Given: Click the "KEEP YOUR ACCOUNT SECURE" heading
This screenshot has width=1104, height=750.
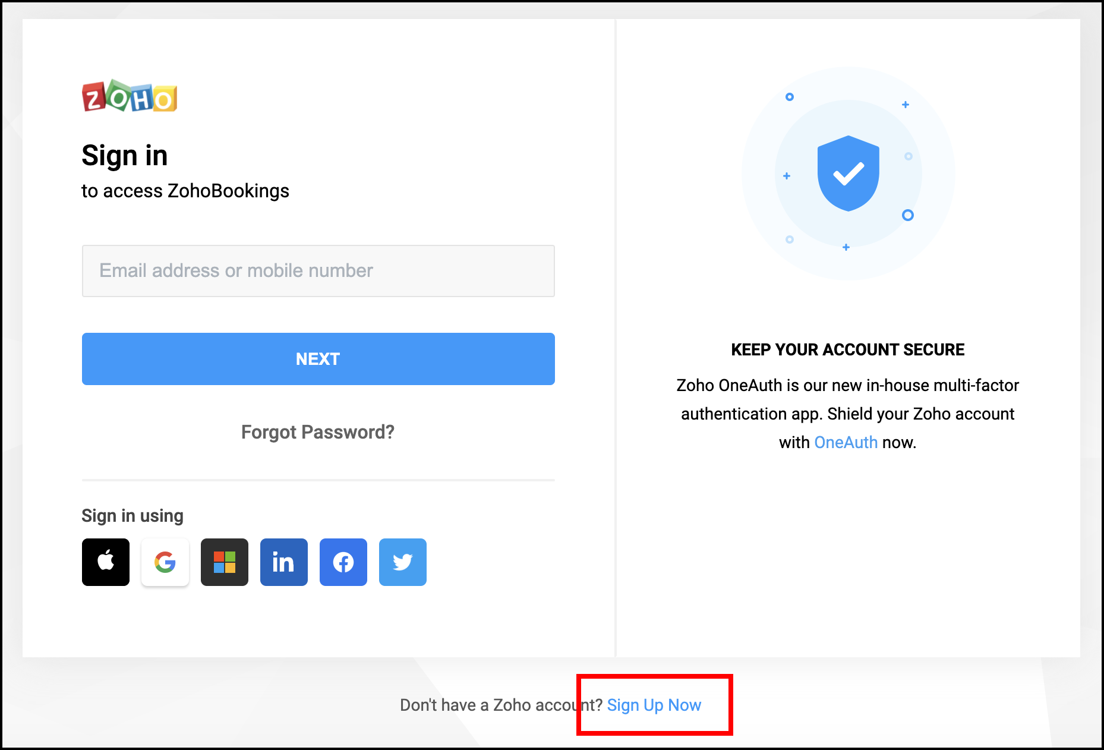Looking at the screenshot, I should pyautogui.click(x=848, y=349).
